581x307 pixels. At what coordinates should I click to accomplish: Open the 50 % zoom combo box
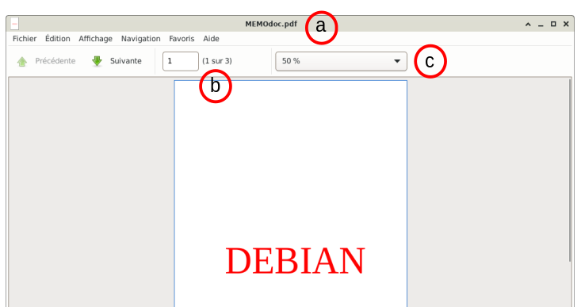(x=341, y=61)
